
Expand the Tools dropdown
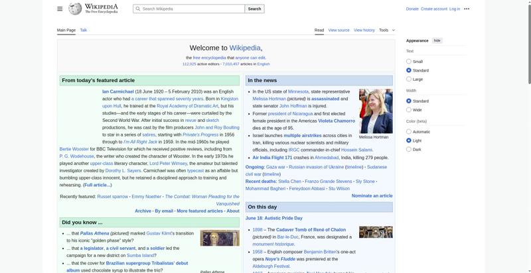coord(387,30)
